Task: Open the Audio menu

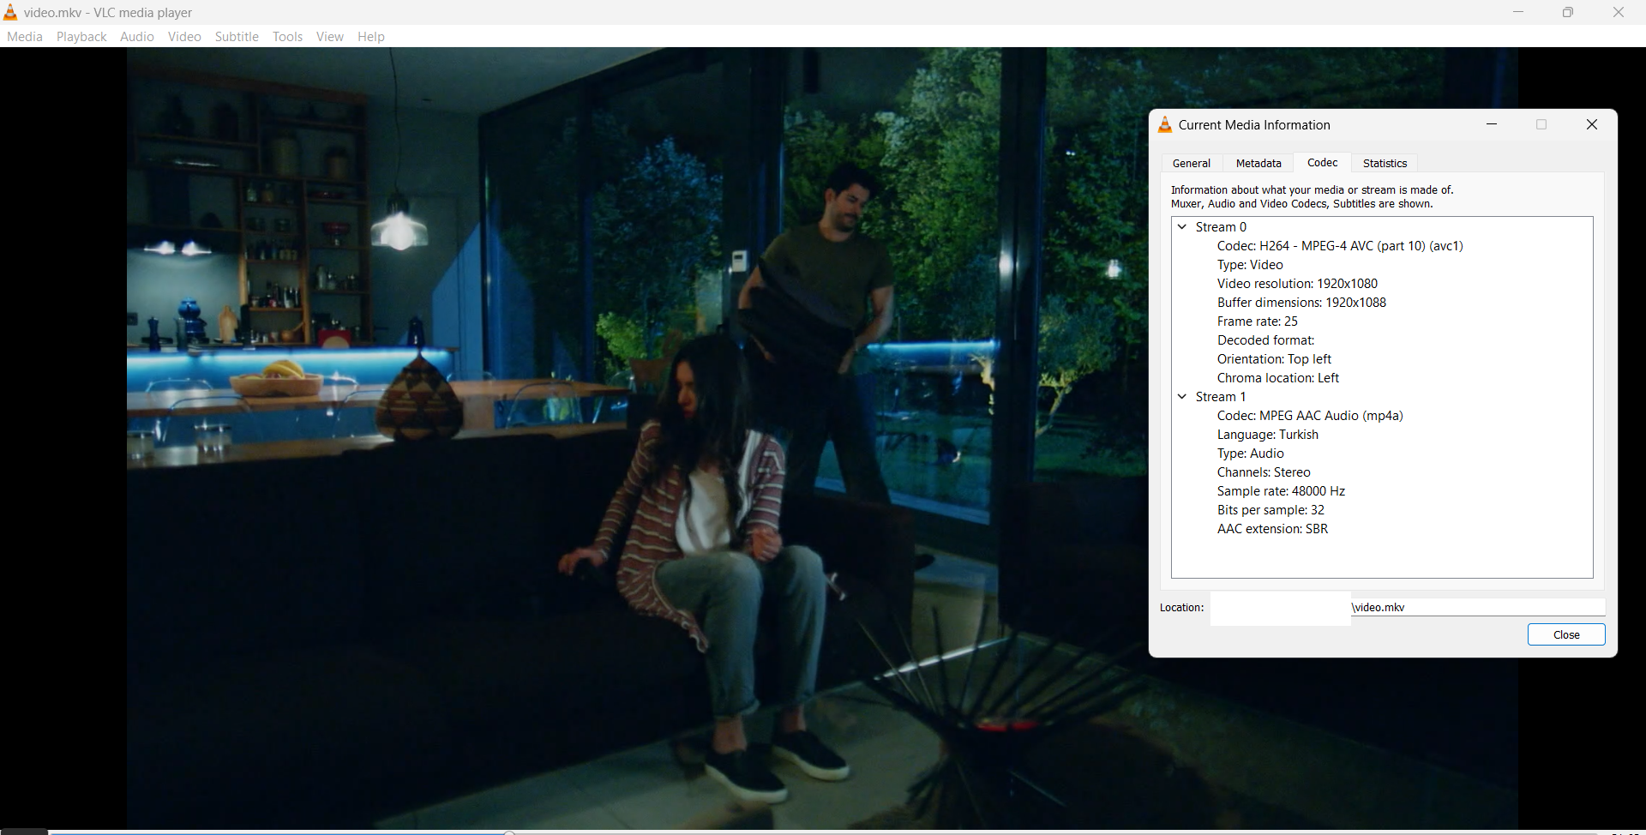Action: click(x=137, y=37)
